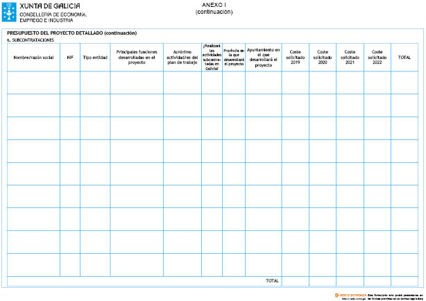Click first row Coste solicitado 2022 field
Screen dimensions: 426x301
coord(377,83)
